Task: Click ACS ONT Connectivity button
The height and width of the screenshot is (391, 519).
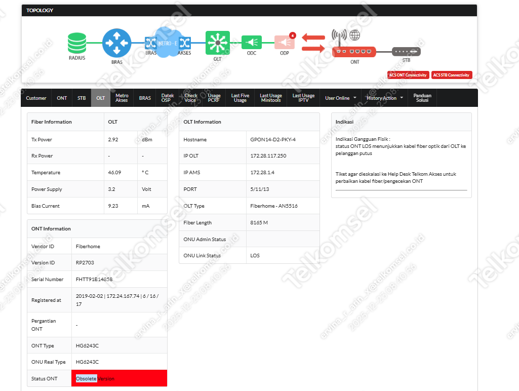Action: (x=408, y=75)
